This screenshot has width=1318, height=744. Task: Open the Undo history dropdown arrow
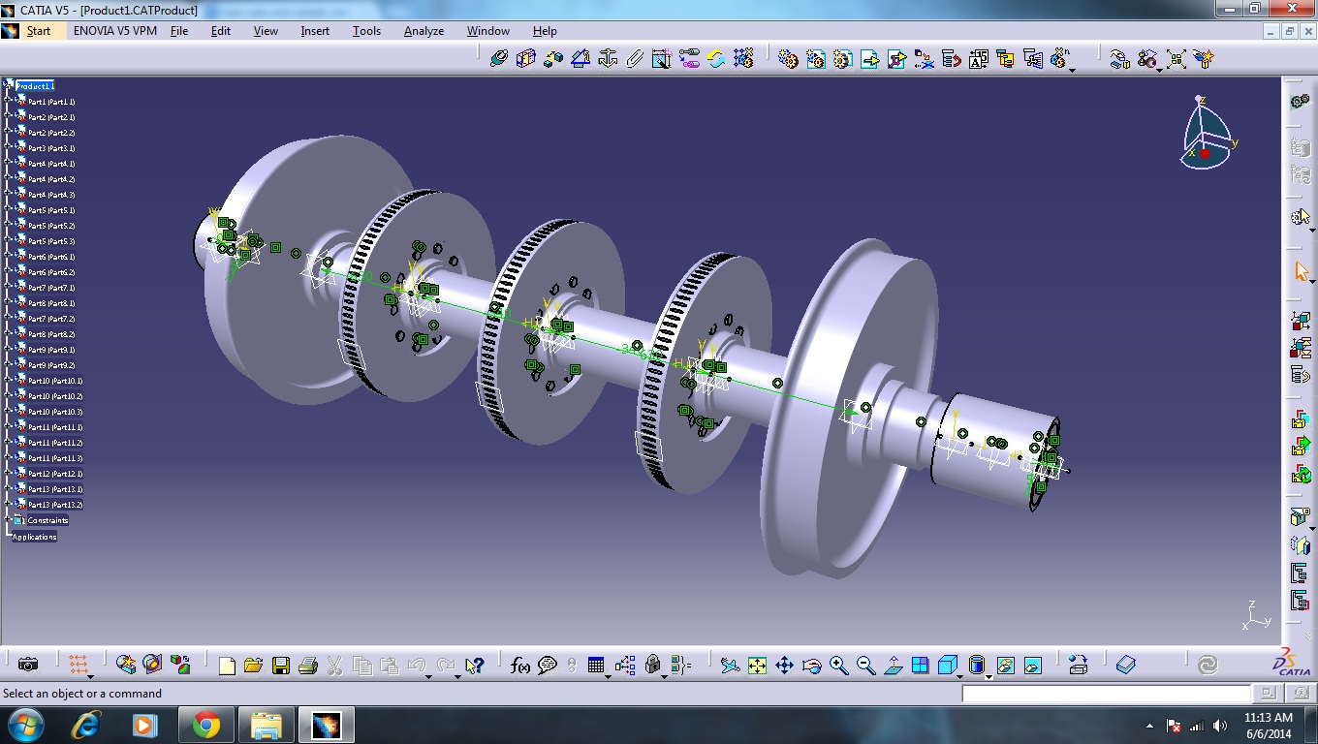coord(429,676)
